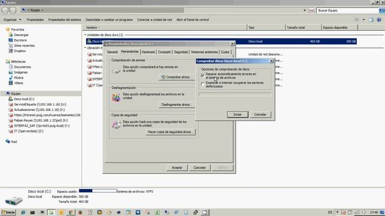Image resolution: width=385 pixels, height=216 pixels.
Task: Click the Forward navigation arrow button
Action: 13,10
